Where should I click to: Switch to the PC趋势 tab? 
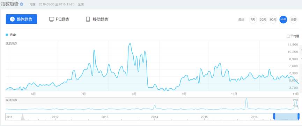[x=59, y=19]
